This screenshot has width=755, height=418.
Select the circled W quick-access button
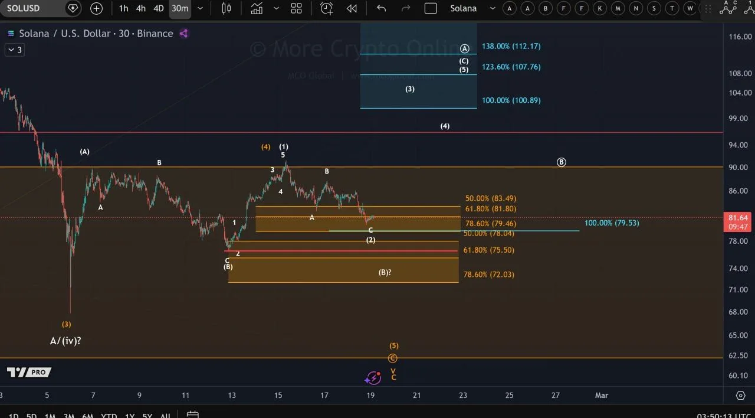point(690,8)
